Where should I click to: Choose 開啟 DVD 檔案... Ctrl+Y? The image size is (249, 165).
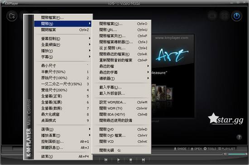pyautogui.click(x=122, y=136)
